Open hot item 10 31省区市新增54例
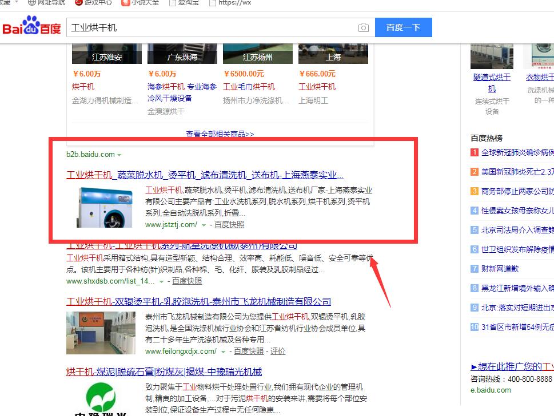Image resolution: width=554 pixels, height=416 pixels. click(x=517, y=327)
